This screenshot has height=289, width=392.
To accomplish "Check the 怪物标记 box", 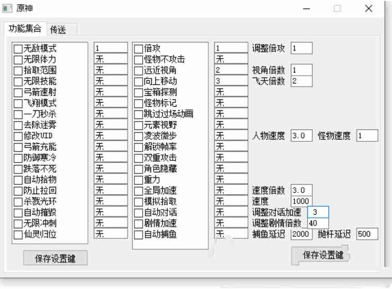I will click(139, 103).
